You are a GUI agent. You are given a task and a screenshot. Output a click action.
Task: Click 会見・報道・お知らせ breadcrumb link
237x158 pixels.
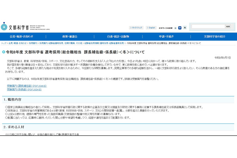pos(17,43)
